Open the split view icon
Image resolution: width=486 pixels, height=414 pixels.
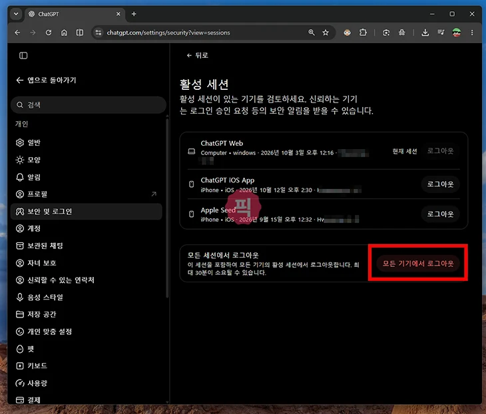coord(80,33)
